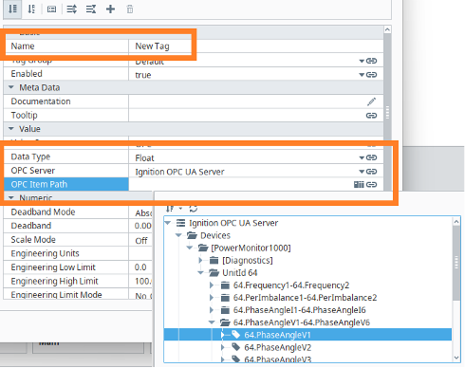The height and width of the screenshot is (368, 465).
Task: Click binding link icon for Tooltip
Action: (371, 116)
